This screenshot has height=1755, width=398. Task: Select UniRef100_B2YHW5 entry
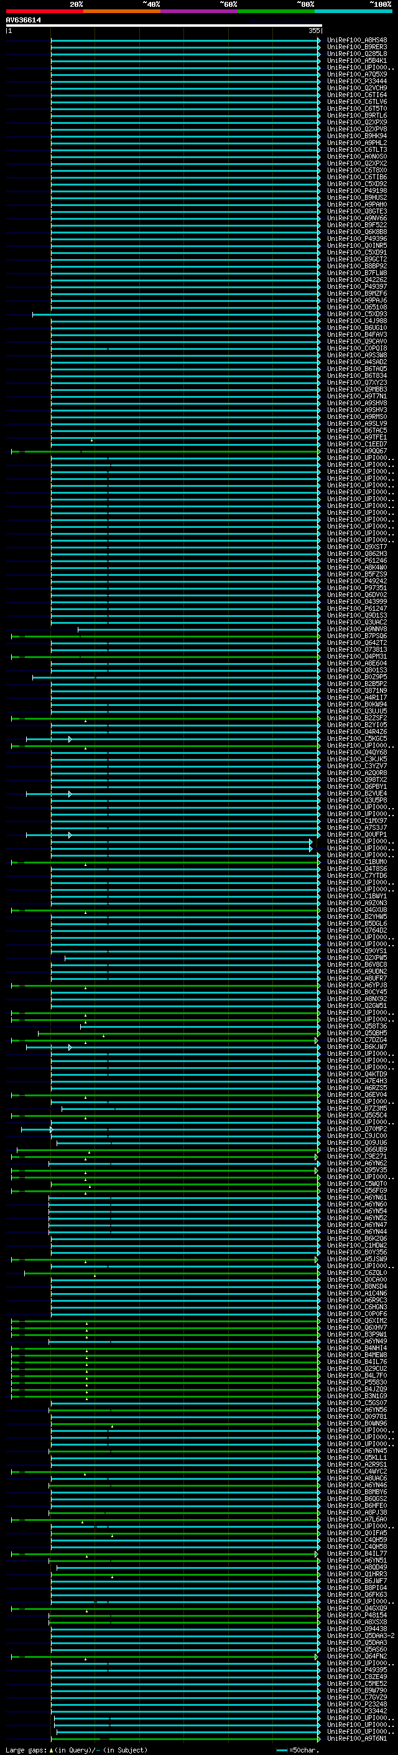356,916
